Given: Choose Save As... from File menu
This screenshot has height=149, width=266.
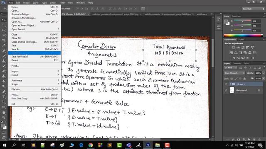Looking at the screenshot, I should 34,49.
